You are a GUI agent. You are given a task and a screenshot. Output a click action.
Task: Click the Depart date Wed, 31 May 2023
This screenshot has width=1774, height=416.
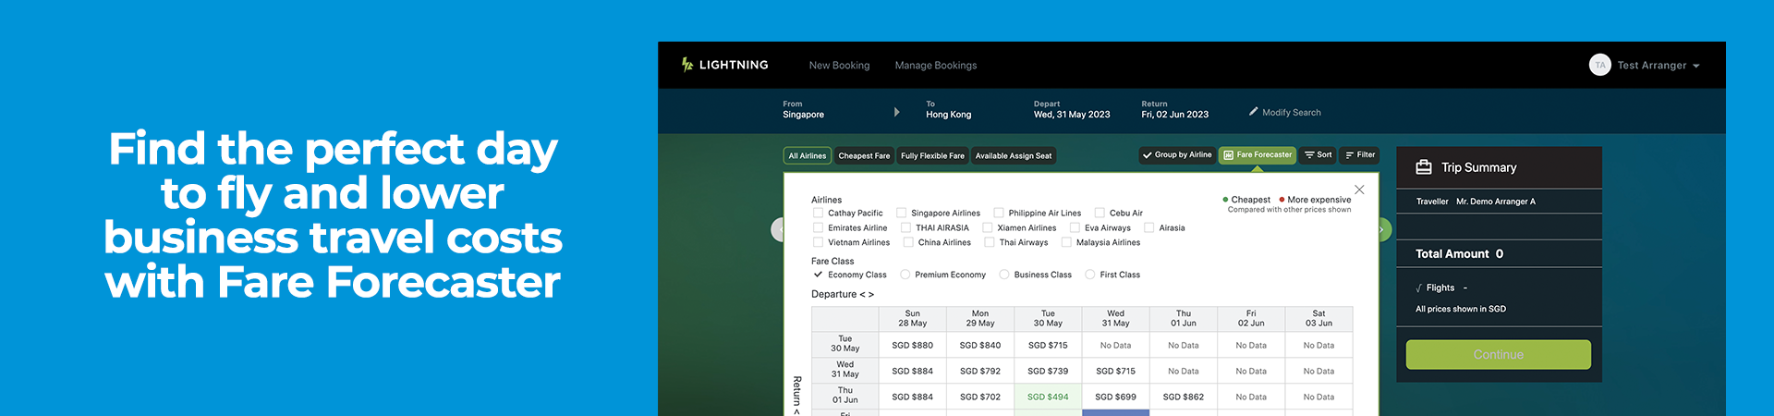pyautogui.click(x=1072, y=110)
